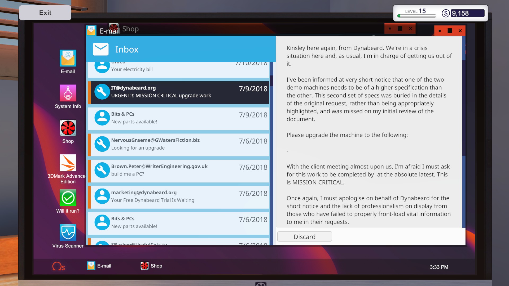Click wrench icon of NervousGraeme email
The height and width of the screenshot is (286, 509).
102,144
